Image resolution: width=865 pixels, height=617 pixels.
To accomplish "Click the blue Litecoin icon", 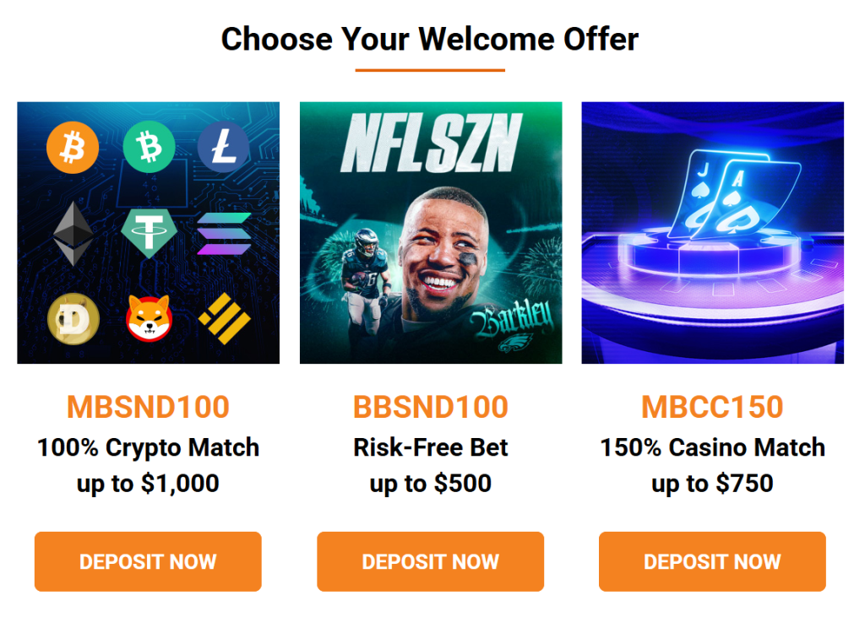I will 223,147.
